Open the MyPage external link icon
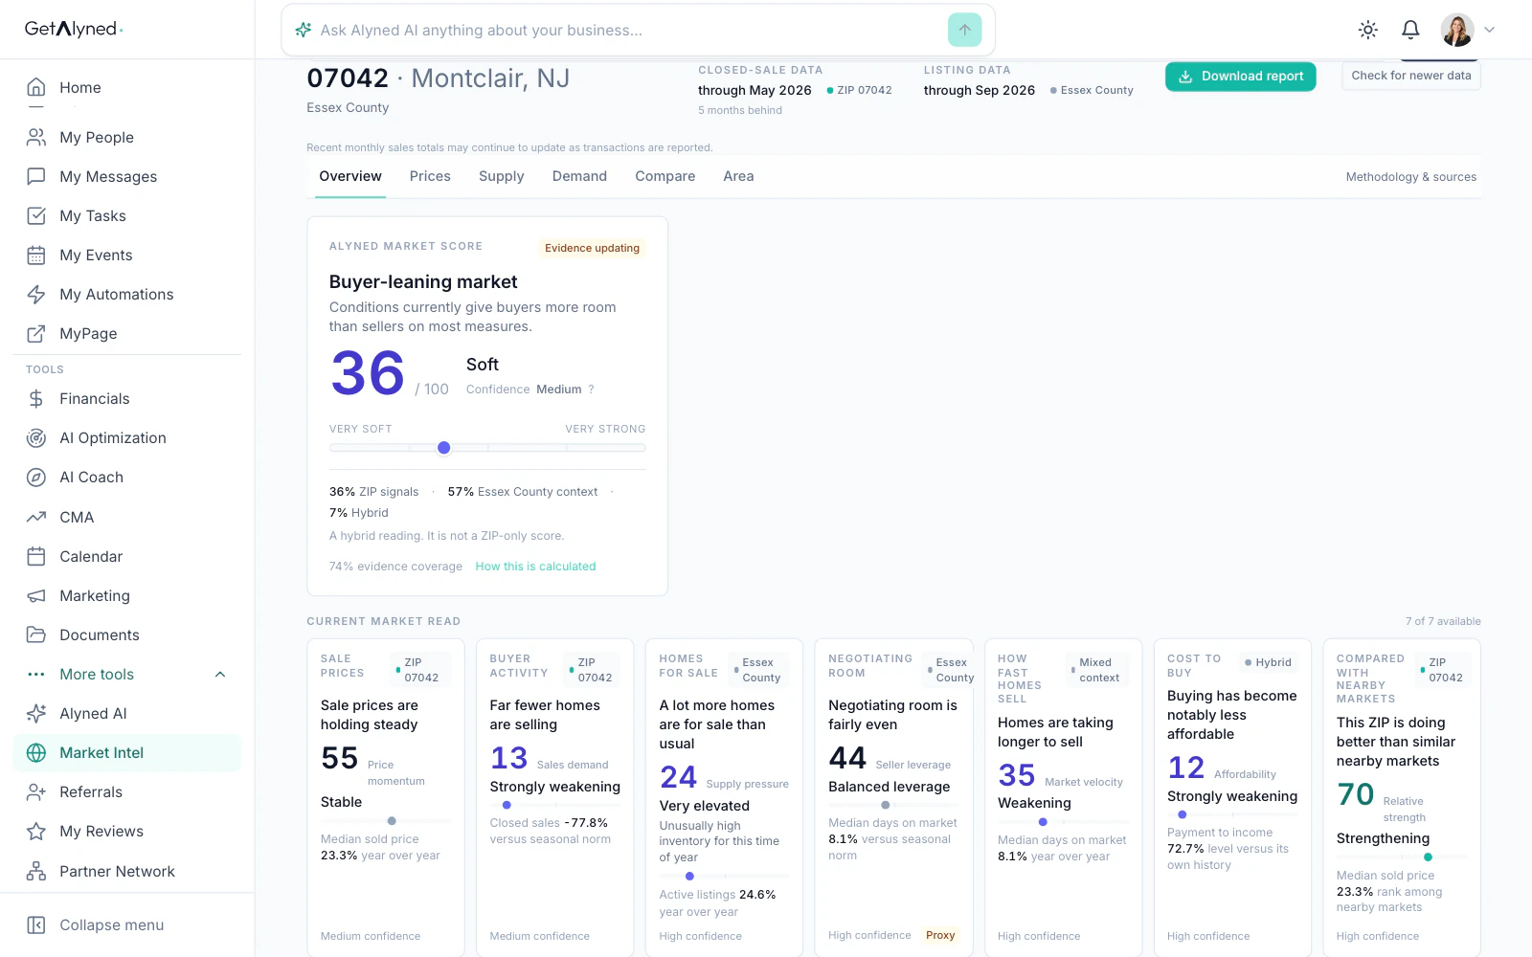This screenshot has width=1532, height=957. pos(36,333)
